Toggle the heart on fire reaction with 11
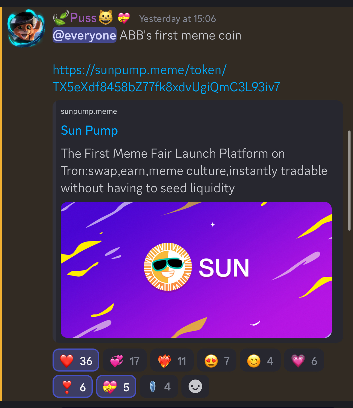The image size is (353, 408). click(172, 360)
